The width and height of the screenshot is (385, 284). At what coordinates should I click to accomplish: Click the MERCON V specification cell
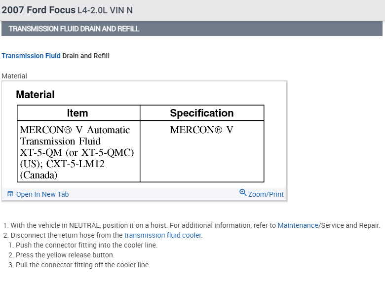coord(201,130)
